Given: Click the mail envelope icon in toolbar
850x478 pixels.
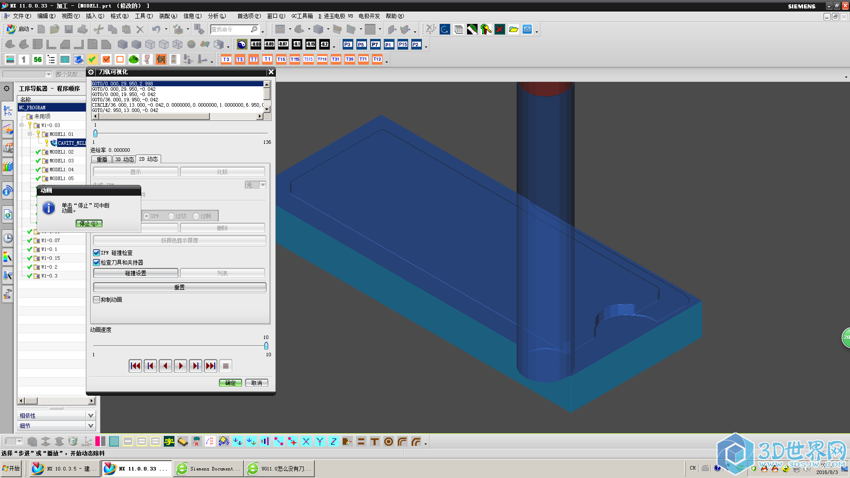Looking at the screenshot, I should click(527, 30).
